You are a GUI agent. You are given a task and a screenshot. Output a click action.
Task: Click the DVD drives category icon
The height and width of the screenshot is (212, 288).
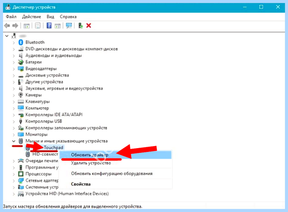pos(21,49)
